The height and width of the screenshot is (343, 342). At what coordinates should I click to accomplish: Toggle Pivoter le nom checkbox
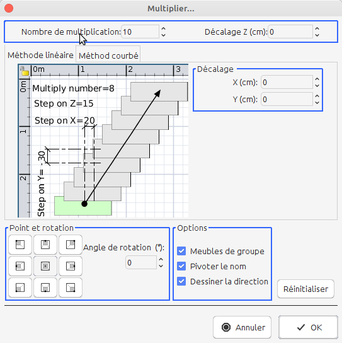click(x=181, y=266)
